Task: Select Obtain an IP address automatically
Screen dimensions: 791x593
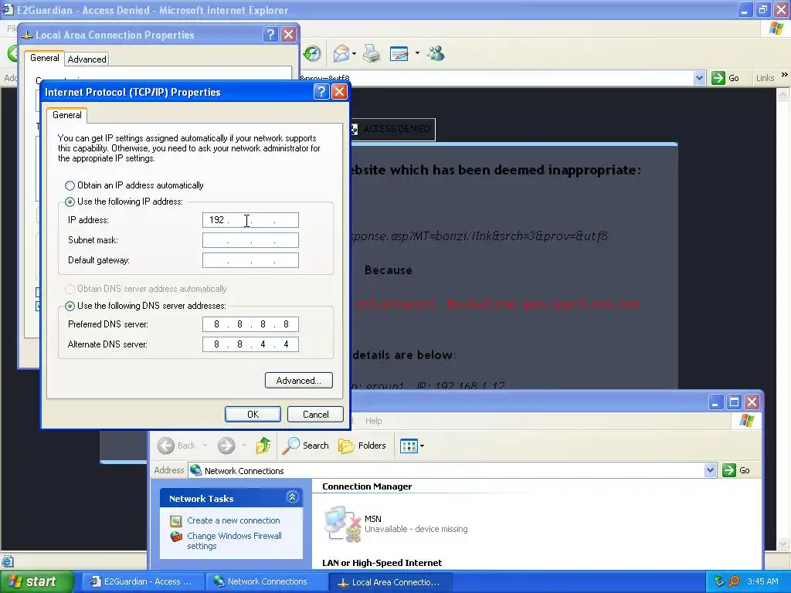Action: pyautogui.click(x=70, y=185)
